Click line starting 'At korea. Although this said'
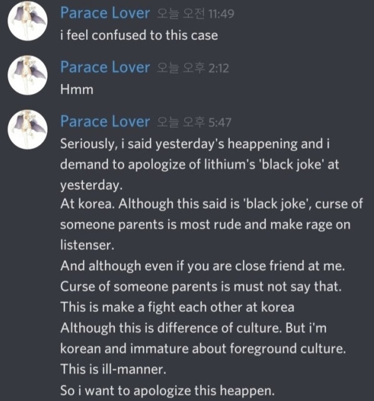Viewport: 374px width, 401px height. (212, 204)
